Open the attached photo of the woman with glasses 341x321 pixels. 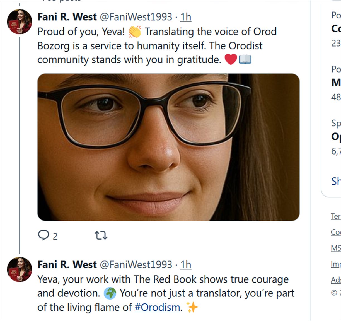pos(168,147)
